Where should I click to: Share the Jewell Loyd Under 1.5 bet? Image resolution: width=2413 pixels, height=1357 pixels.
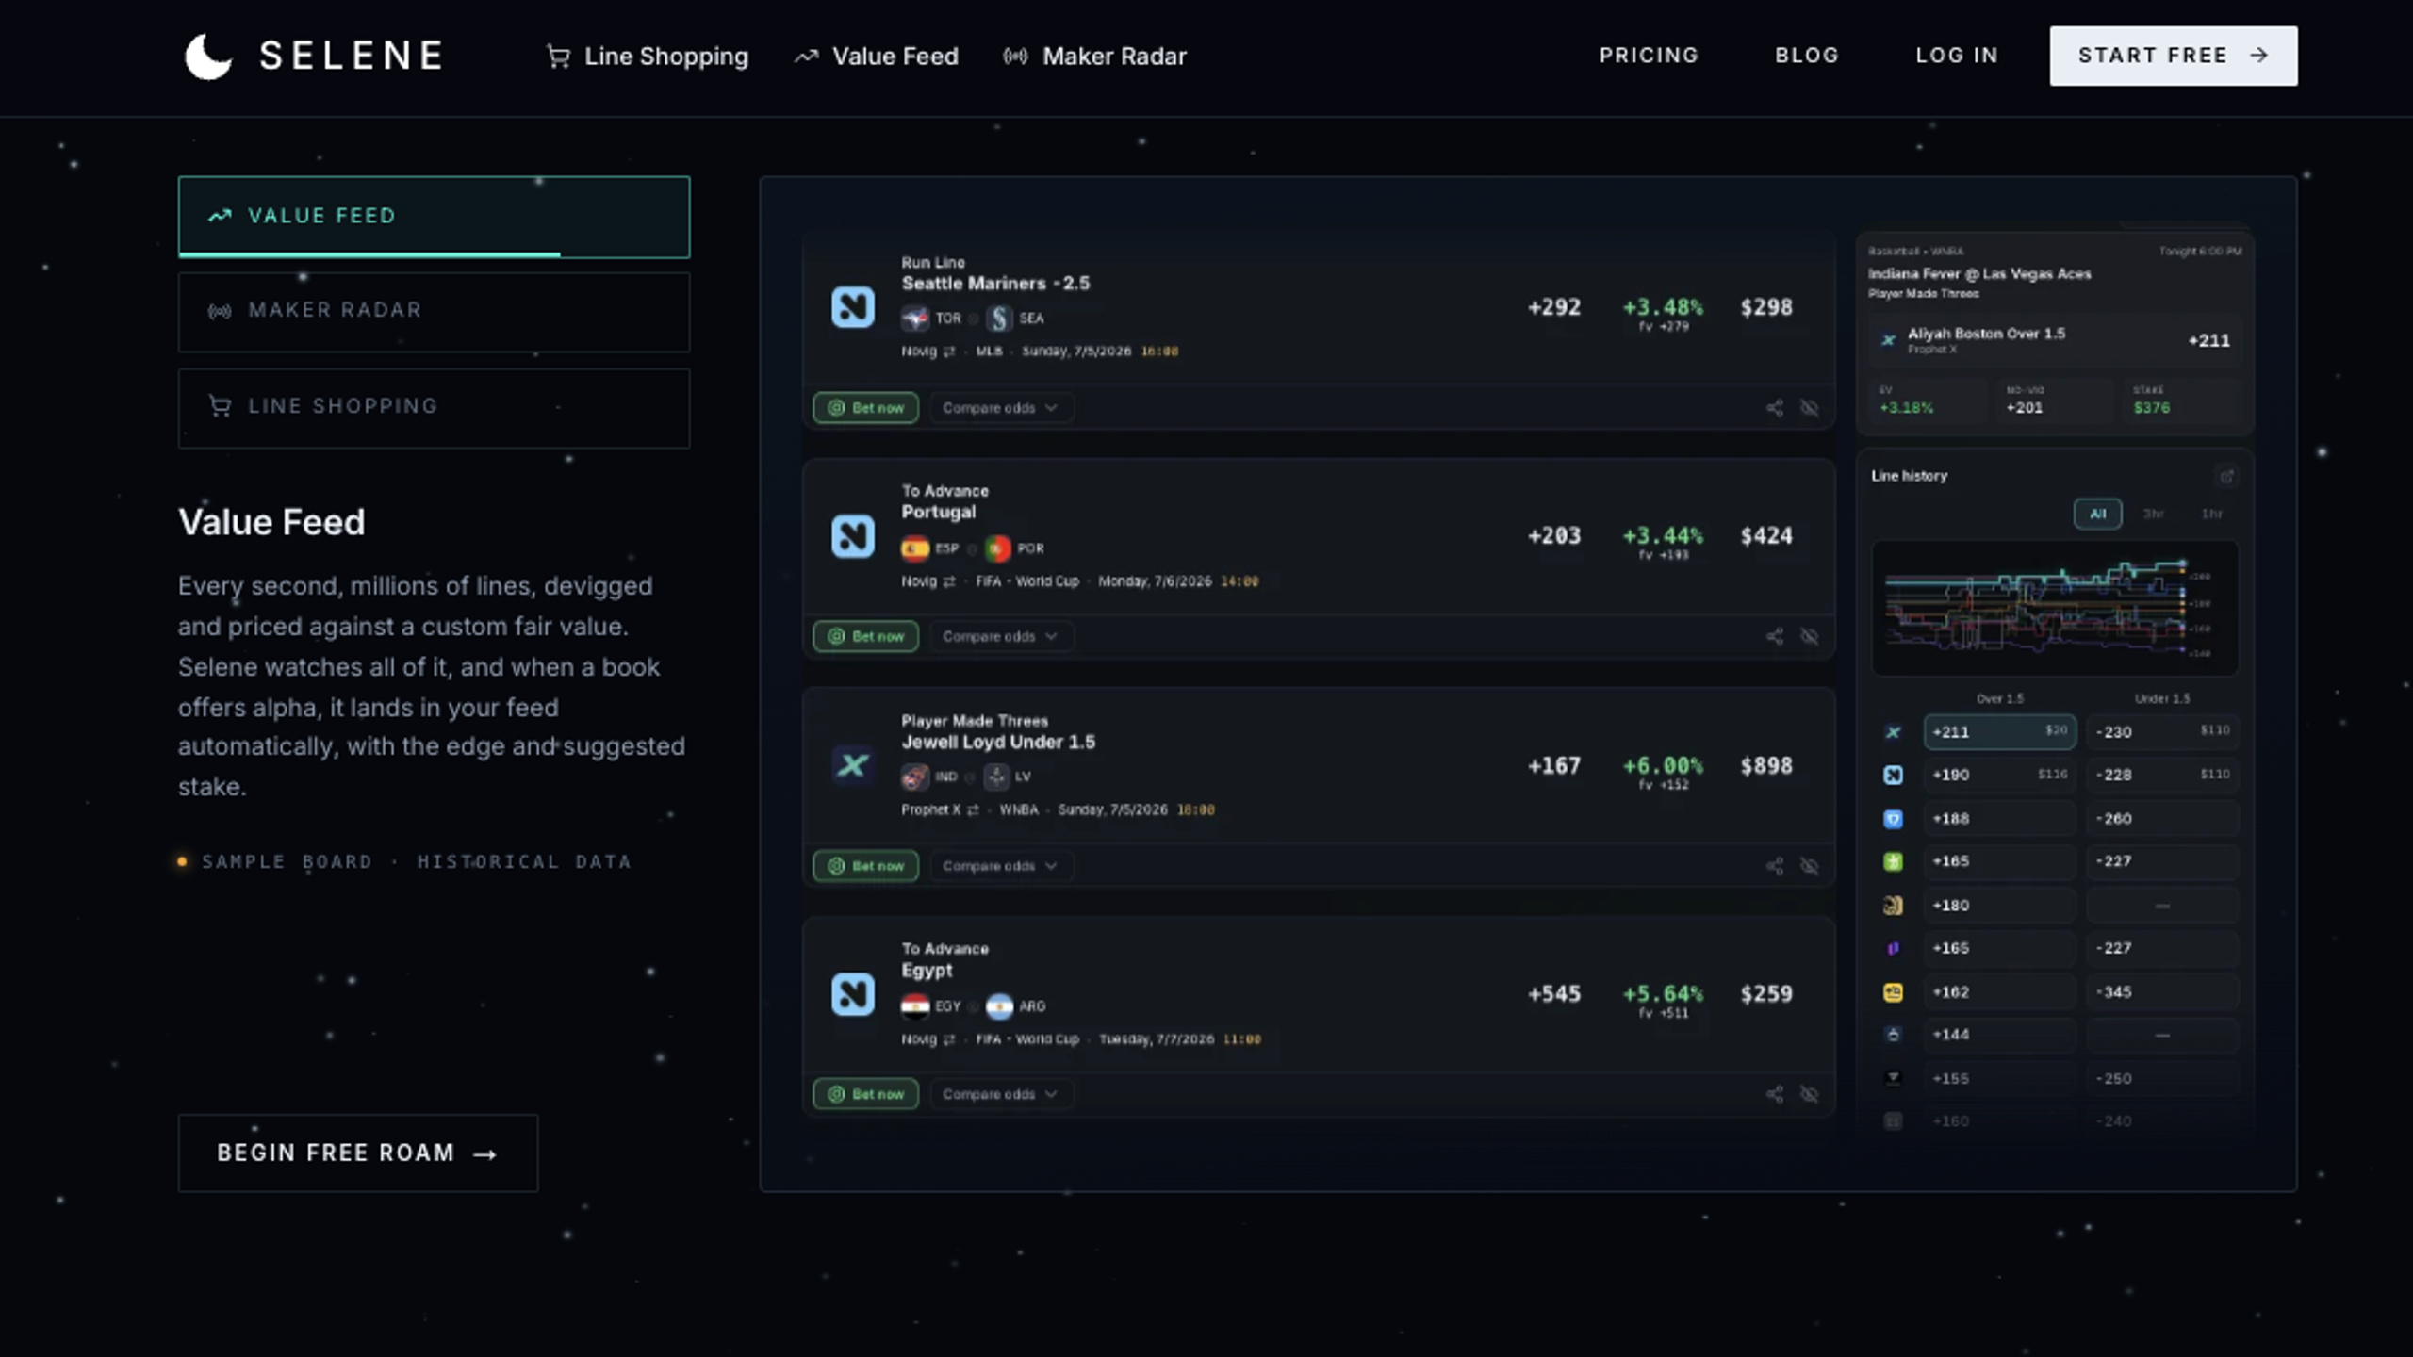(x=1774, y=866)
